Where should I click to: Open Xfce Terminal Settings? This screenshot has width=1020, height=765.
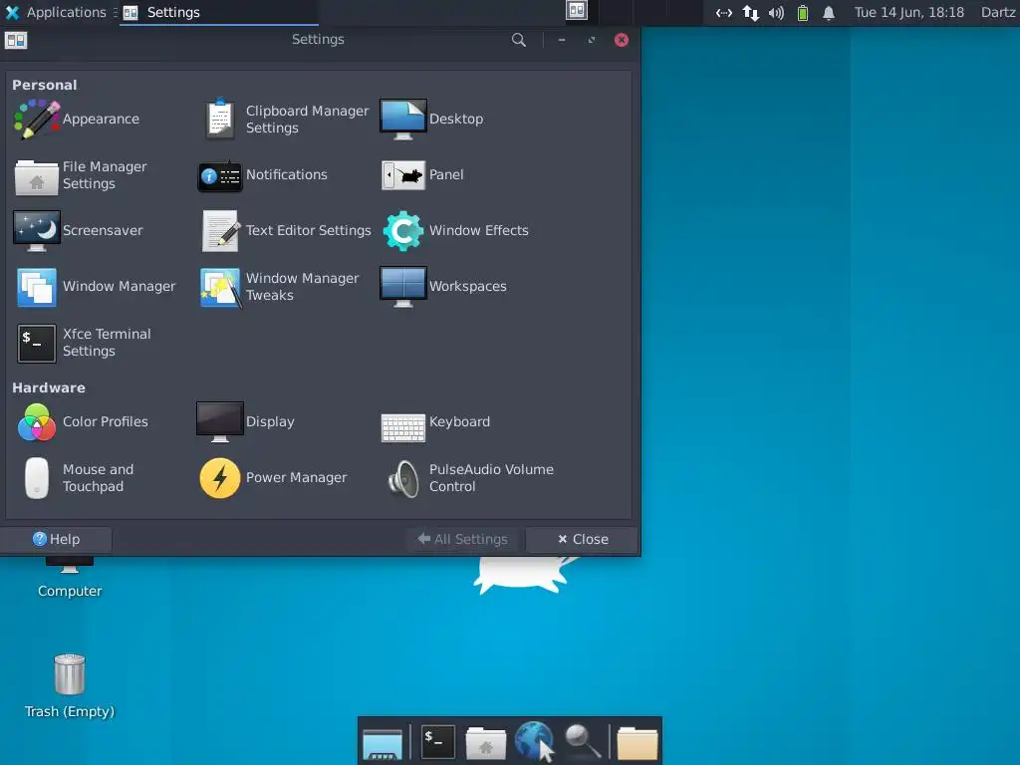coord(85,343)
